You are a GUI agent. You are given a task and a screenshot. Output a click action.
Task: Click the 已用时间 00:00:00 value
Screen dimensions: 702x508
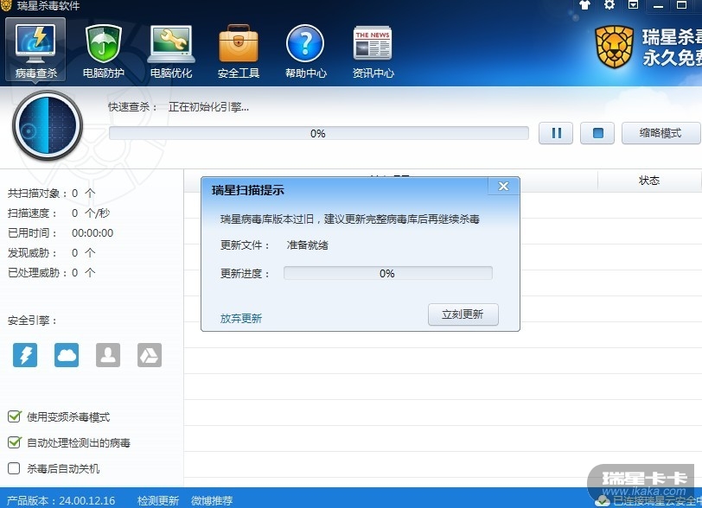coord(93,233)
